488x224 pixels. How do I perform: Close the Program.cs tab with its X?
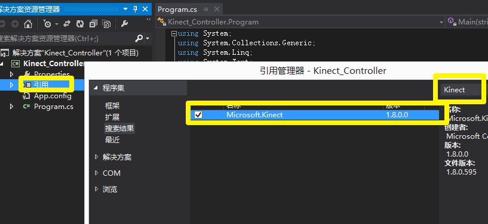tap(217, 10)
